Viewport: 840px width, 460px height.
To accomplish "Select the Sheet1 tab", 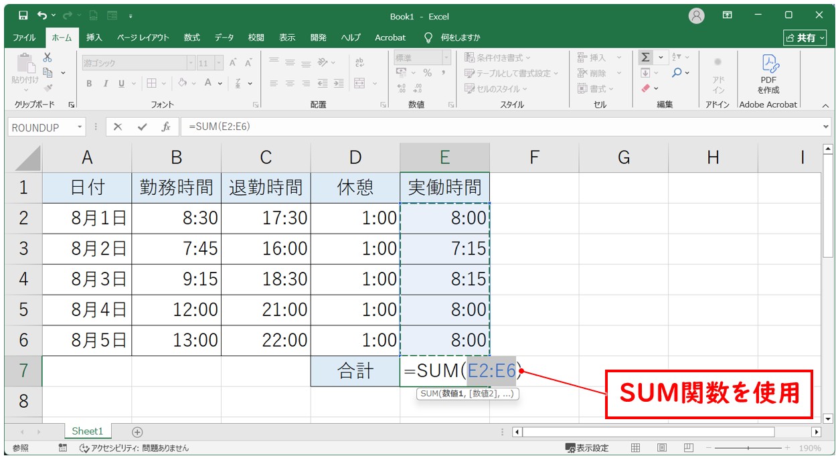I will (x=88, y=432).
